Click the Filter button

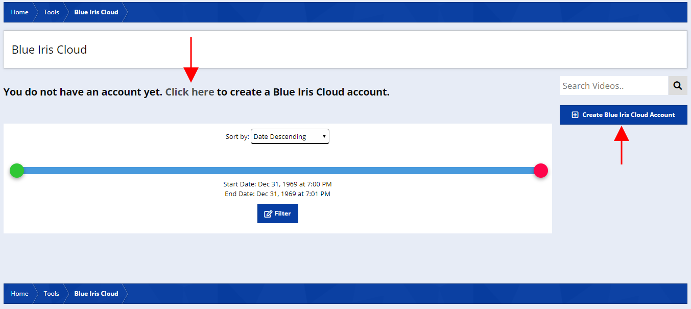pyautogui.click(x=278, y=213)
